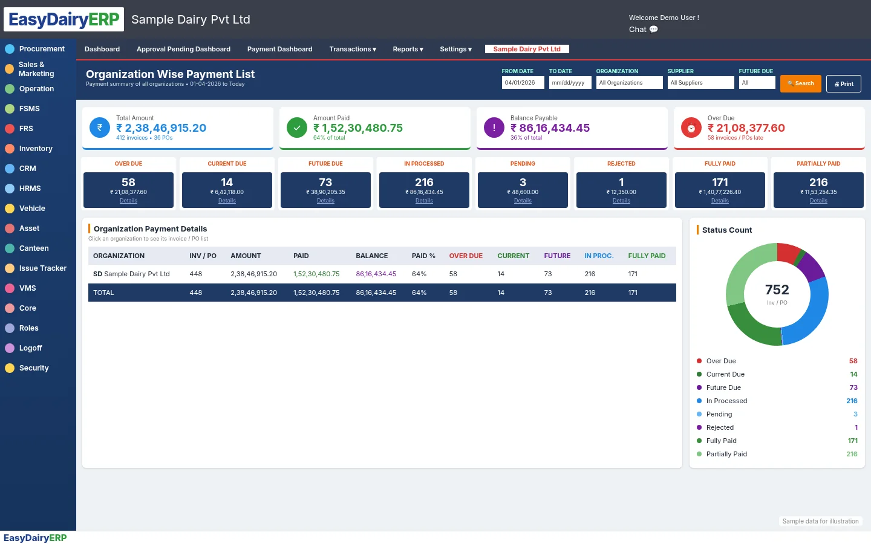Click the red clock icon on Over Due card
This screenshot has height=544, width=871.
[x=691, y=128]
